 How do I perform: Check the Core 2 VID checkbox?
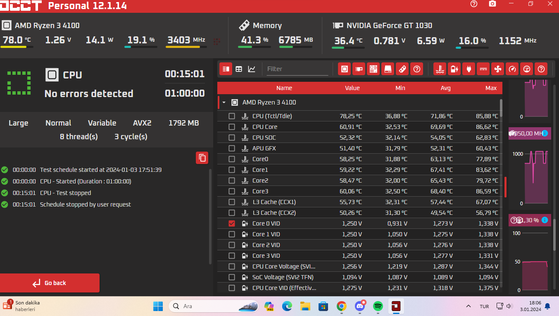[232, 245]
